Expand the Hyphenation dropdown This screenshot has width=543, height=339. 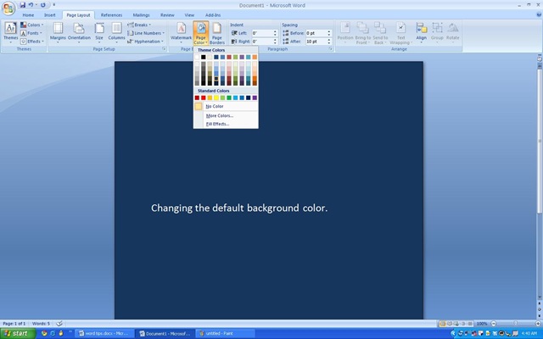(145, 42)
